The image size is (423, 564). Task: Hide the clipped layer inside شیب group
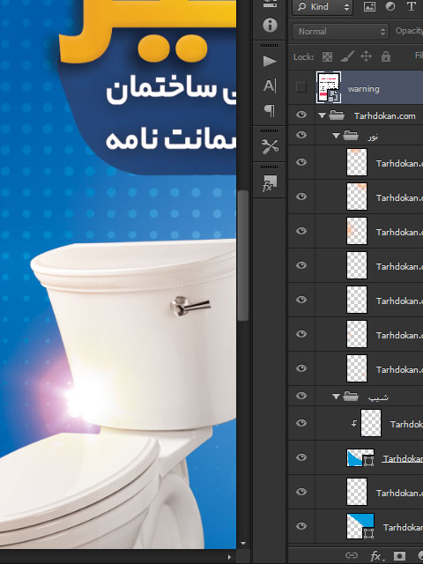click(x=301, y=423)
